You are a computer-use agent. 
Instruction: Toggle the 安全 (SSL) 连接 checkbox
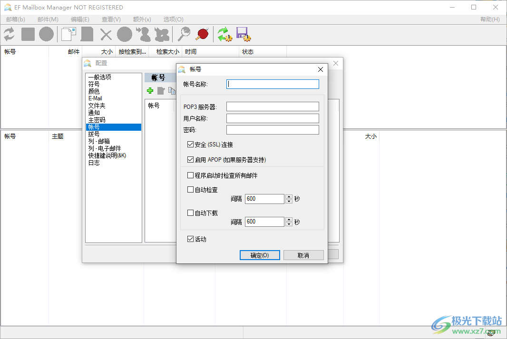pos(190,145)
